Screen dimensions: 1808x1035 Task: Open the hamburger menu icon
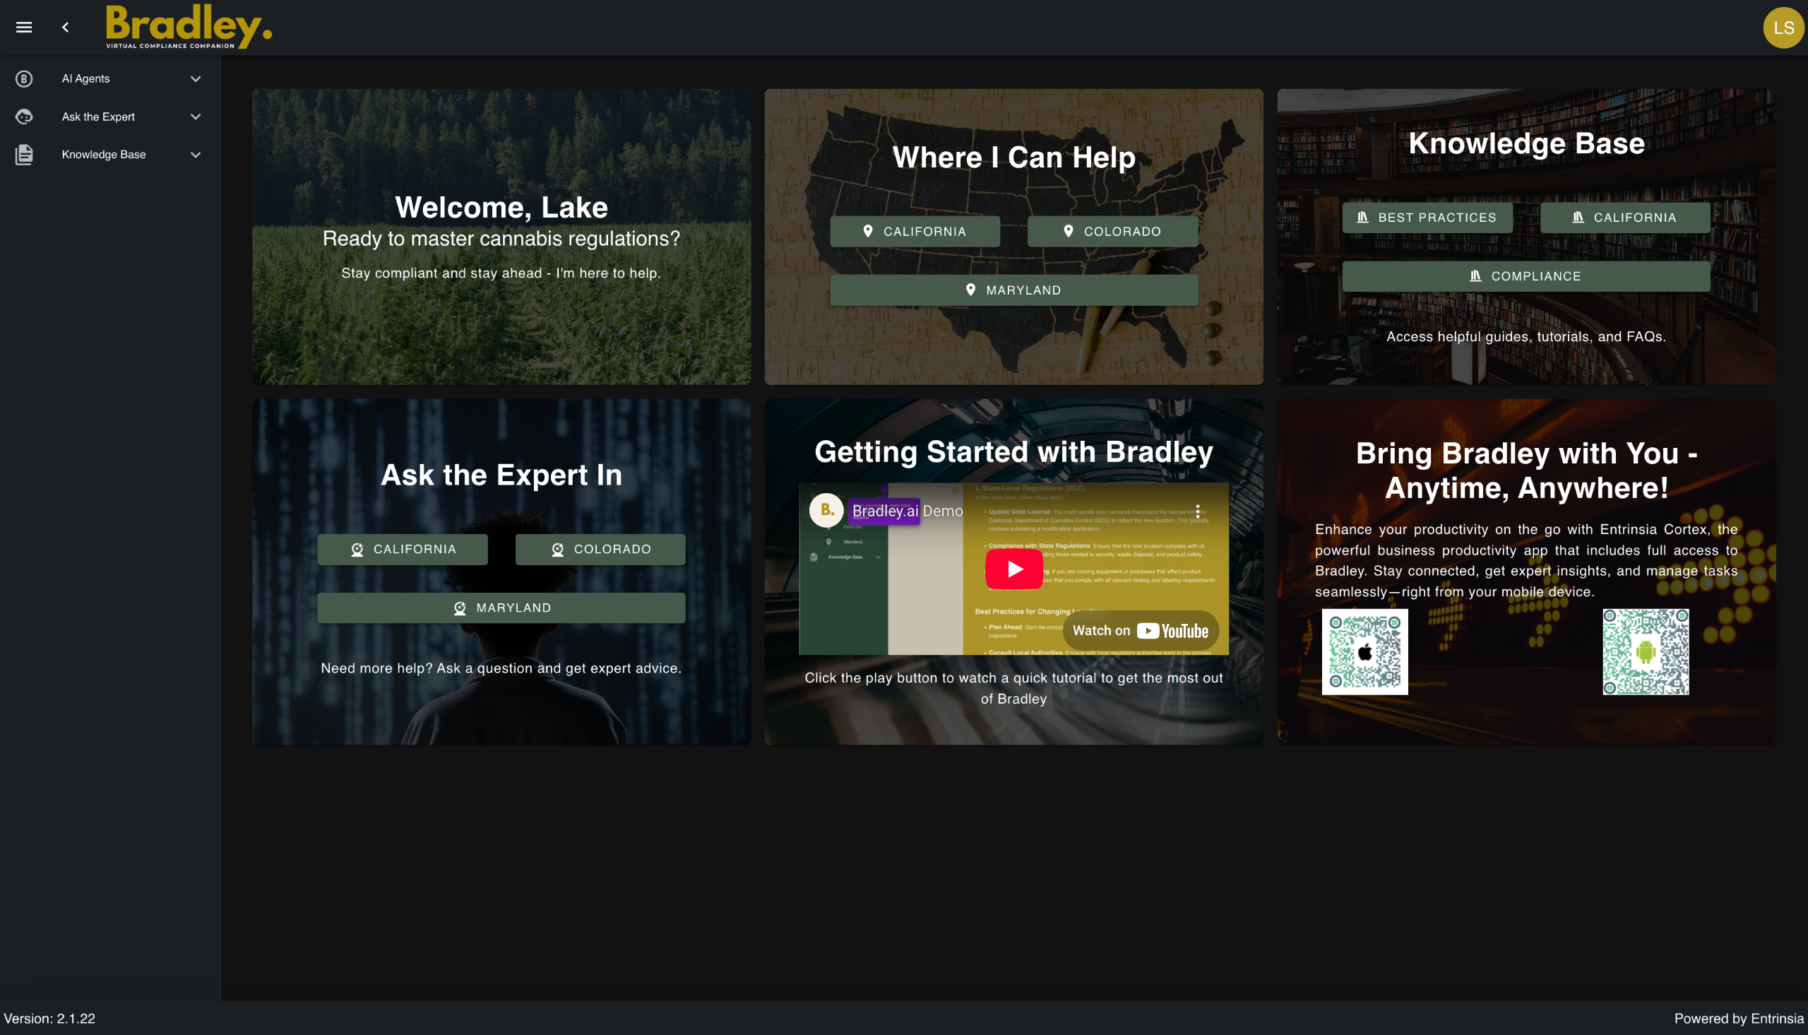click(24, 27)
